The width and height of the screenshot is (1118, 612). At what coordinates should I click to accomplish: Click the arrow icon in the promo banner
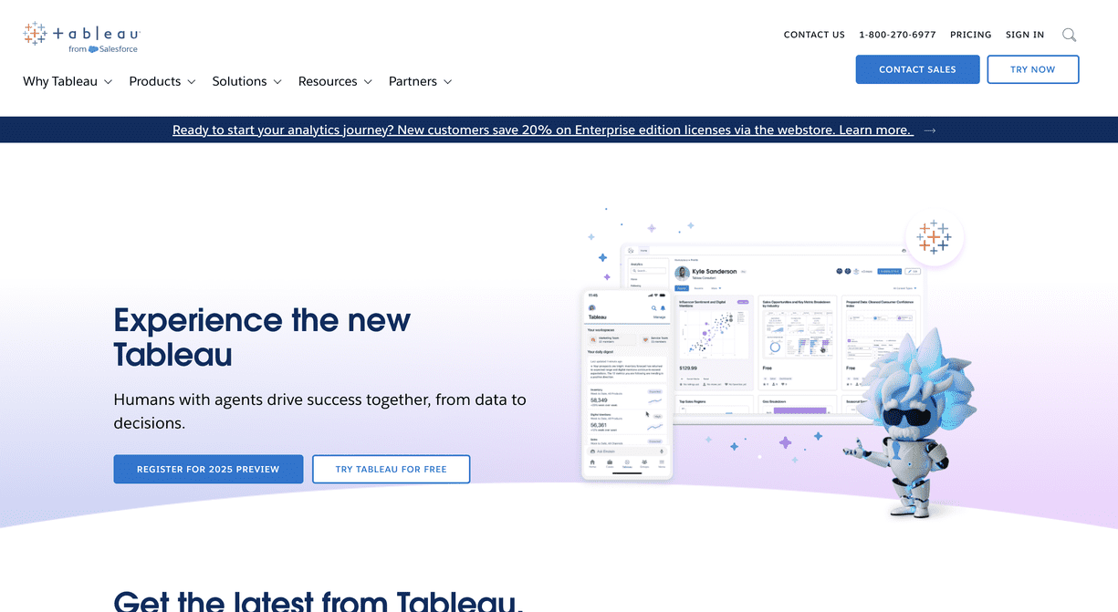[x=930, y=130]
